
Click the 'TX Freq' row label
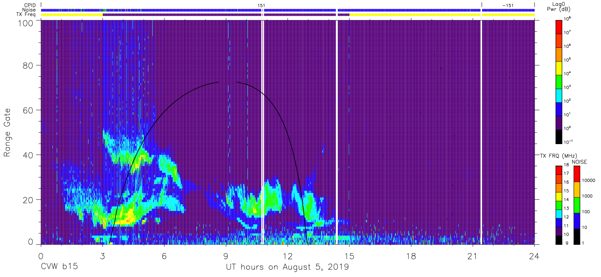tap(27, 15)
